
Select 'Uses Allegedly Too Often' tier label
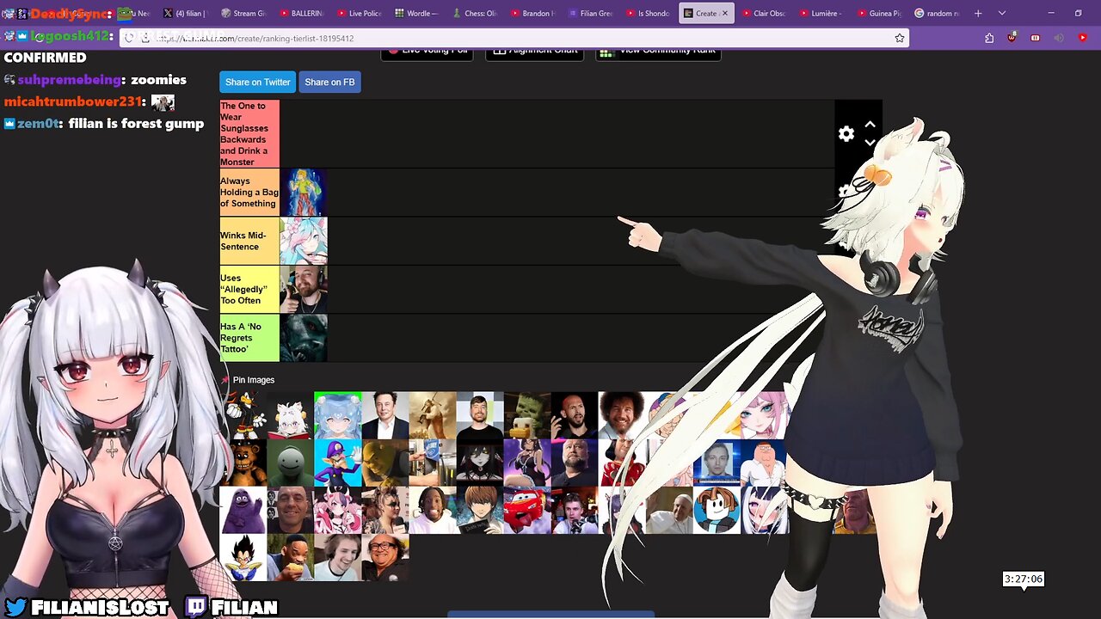coord(249,289)
